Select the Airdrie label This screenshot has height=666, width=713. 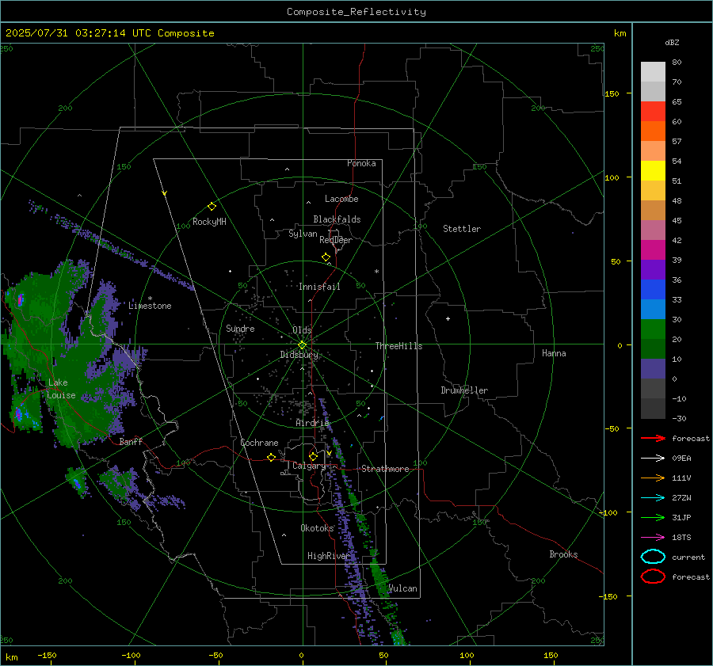[312, 423]
